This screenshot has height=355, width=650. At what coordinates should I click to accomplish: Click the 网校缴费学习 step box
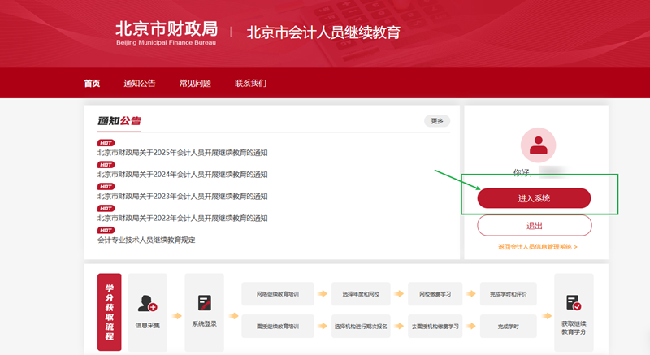(435, 294)
